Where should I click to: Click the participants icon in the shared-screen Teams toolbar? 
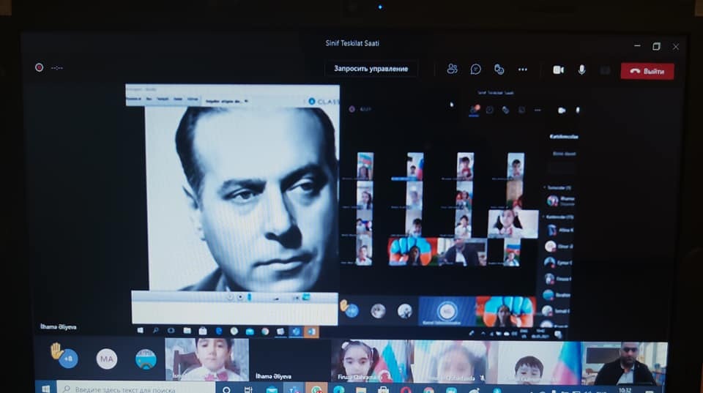coord(474,110)
